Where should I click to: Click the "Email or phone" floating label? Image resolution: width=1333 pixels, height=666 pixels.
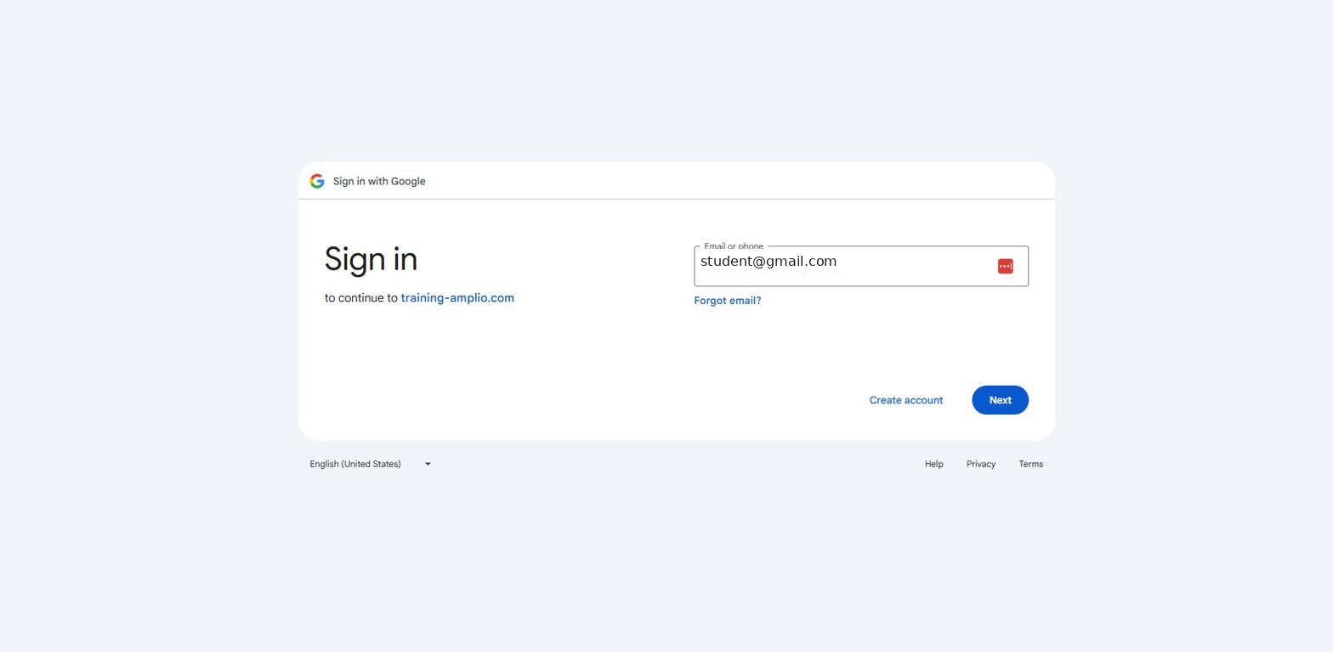733,246
